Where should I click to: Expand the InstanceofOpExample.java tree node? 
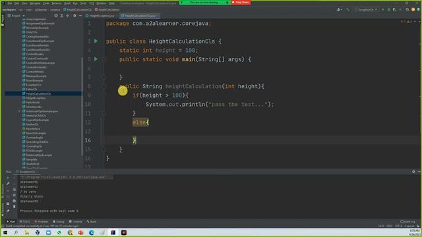point(19,111)
